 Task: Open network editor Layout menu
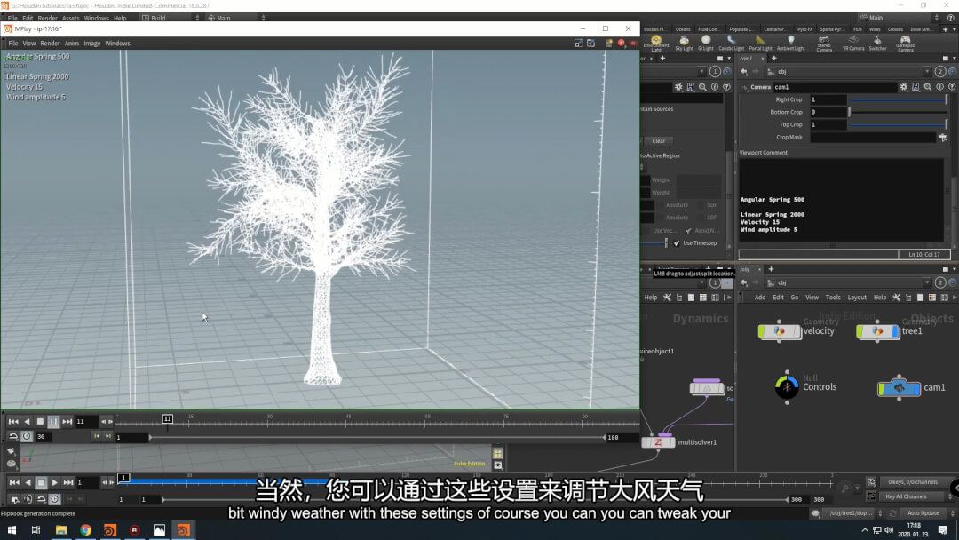tap(856, 298)
